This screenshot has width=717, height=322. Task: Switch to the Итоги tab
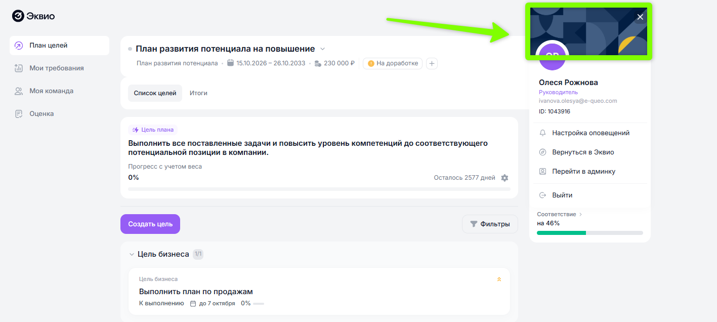pyautogui.click(x=198, y=93)
